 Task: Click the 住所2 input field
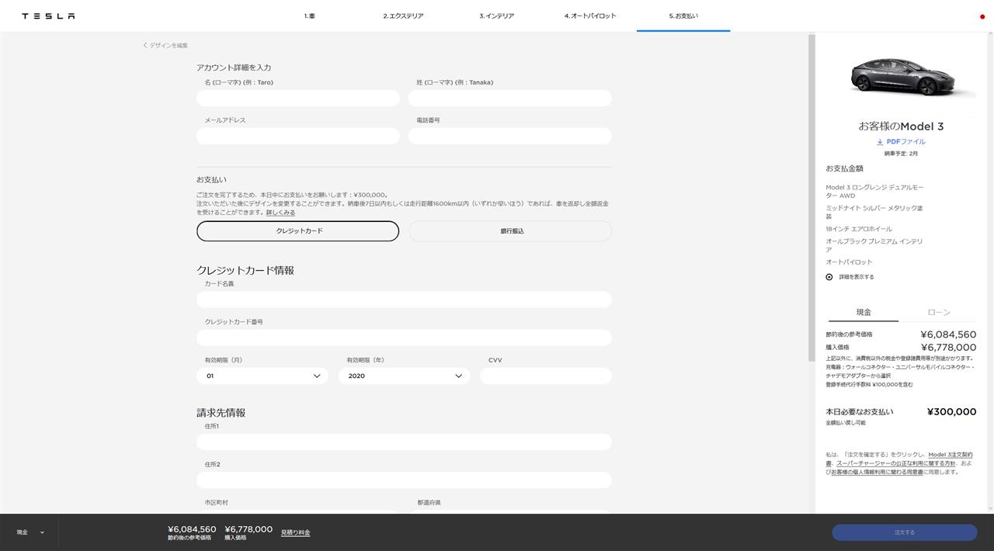(404, 480)
